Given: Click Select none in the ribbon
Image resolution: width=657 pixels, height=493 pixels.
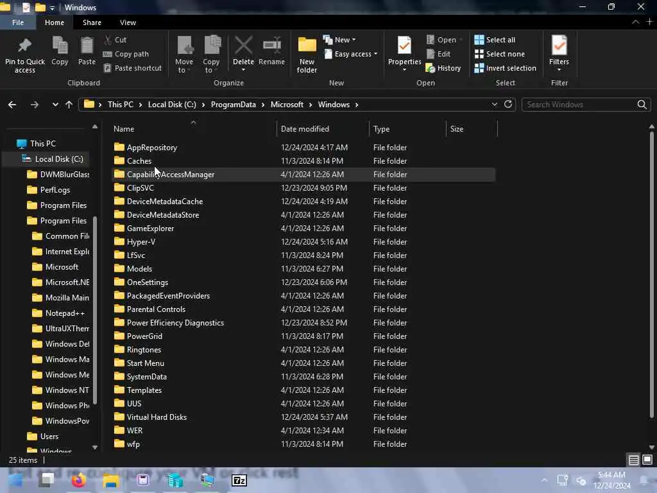Looking at the screenshot, I should coord(499,54).
